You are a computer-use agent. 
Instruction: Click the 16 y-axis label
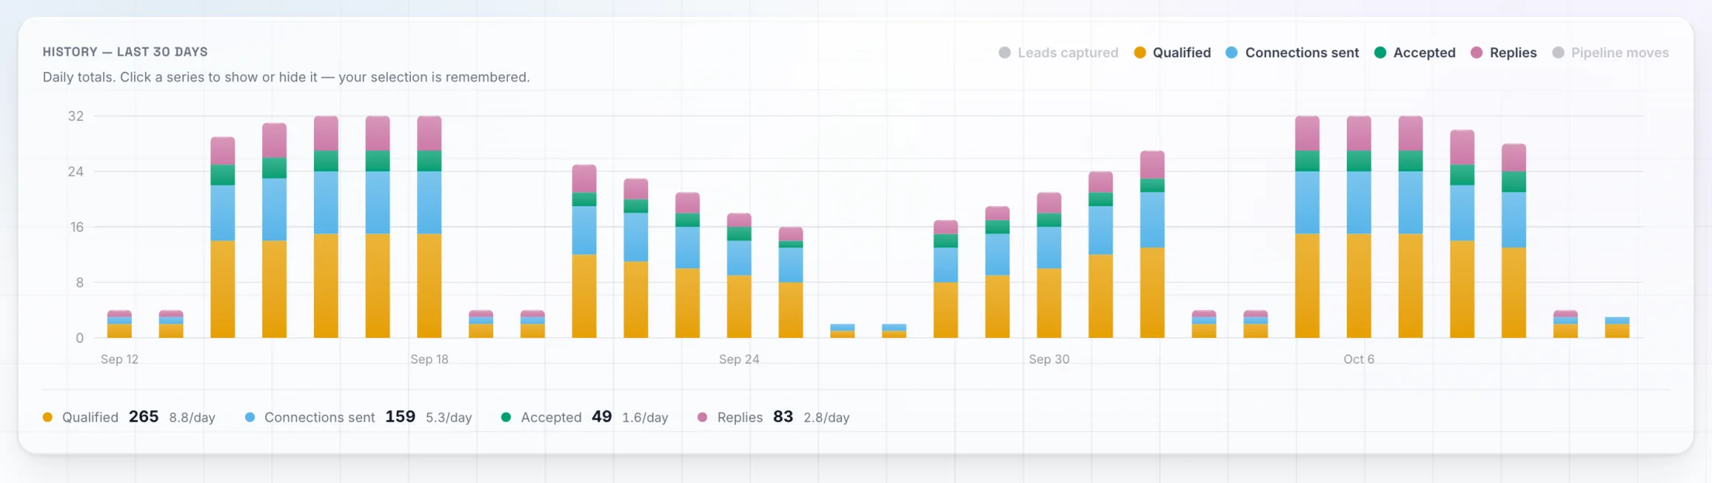click(x=77, y=227)
